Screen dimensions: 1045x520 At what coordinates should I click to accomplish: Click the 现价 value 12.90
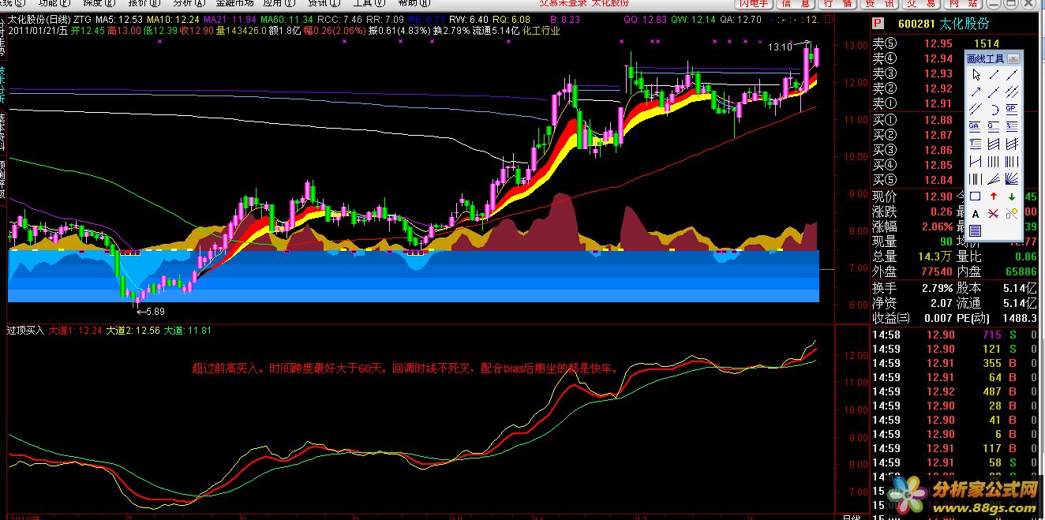coord(938,196)
